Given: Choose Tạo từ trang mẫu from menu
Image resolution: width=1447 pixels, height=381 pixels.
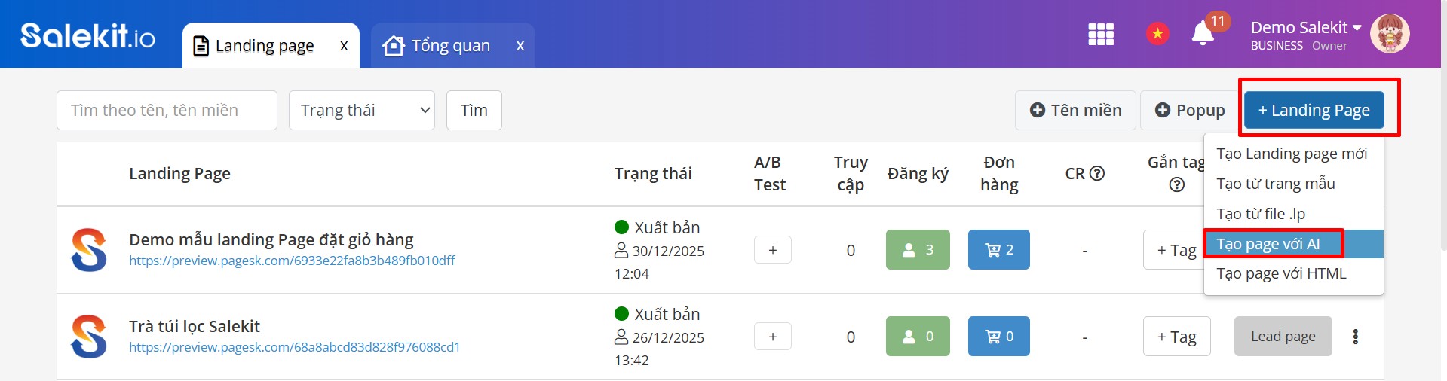Looking at the screenshot, I should coord(1276,184).
